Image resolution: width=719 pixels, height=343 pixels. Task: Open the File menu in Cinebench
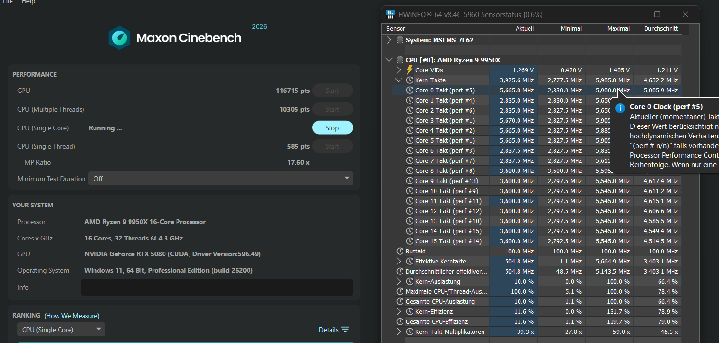point(8,2)
